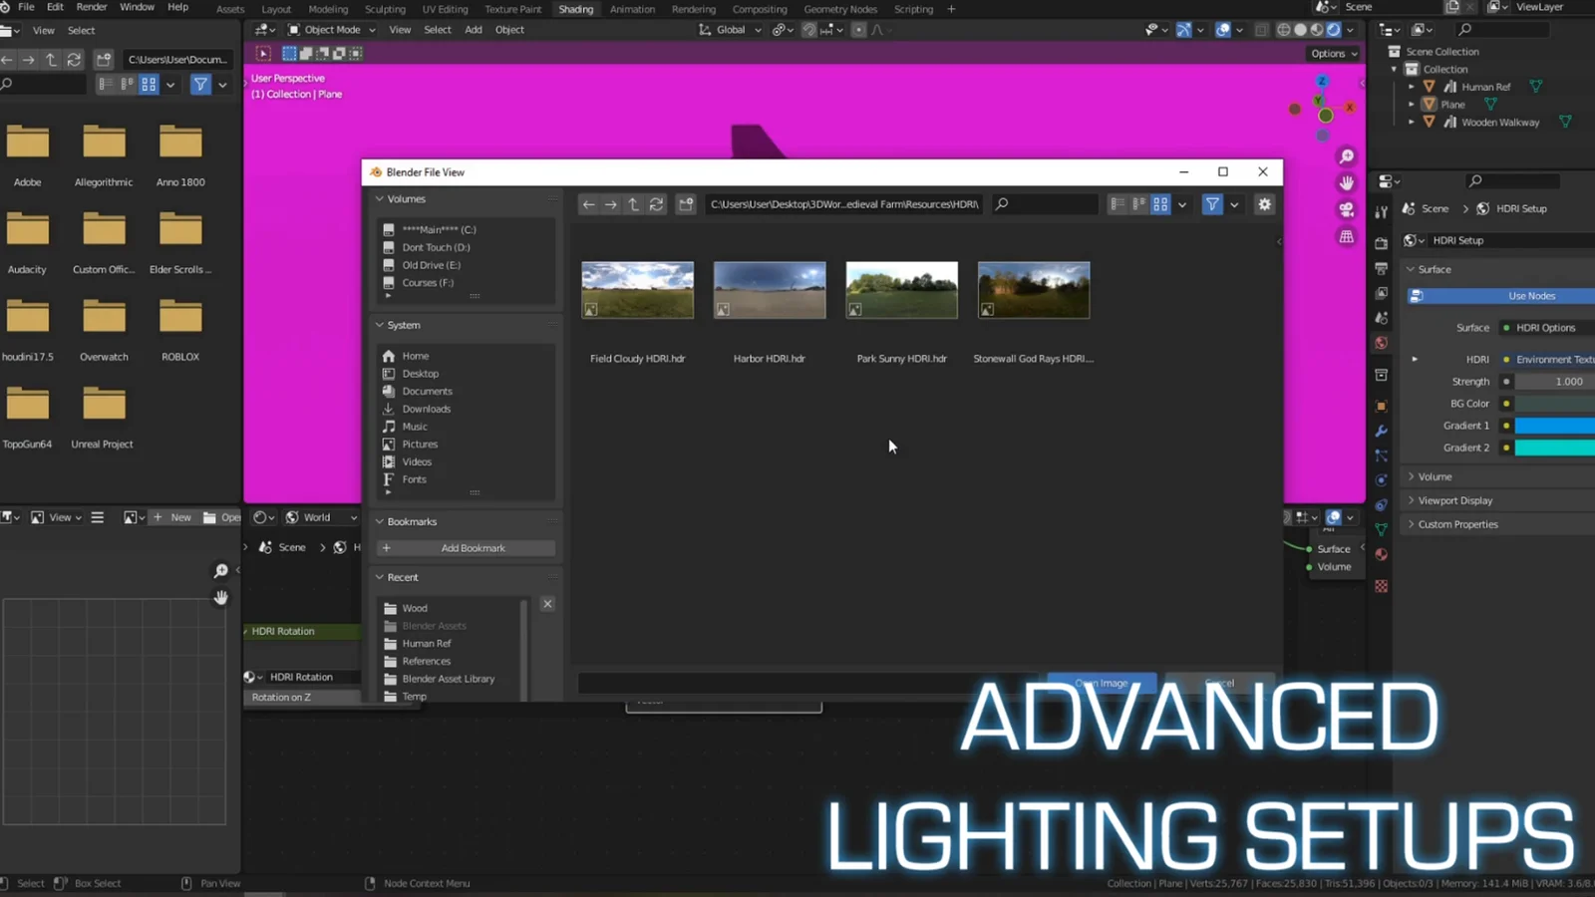
Task: Switch to vertical list display mode
Action: pos(1117,204)
